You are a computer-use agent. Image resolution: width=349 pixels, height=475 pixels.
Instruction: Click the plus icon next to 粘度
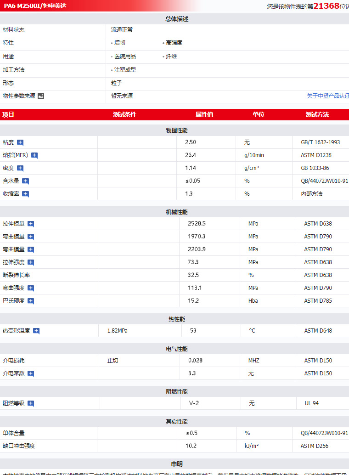tap(20, 142)
